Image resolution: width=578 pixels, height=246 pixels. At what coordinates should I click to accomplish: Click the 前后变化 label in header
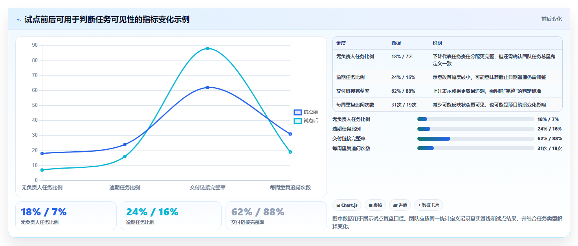click(551, 19)
